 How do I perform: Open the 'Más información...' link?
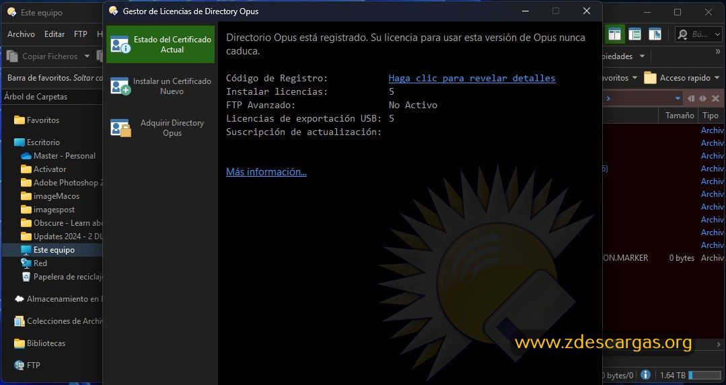click(266, 172)
